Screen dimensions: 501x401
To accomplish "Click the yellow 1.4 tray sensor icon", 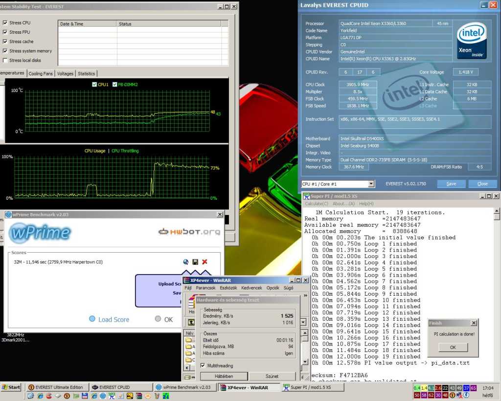I will click(424, 388).
